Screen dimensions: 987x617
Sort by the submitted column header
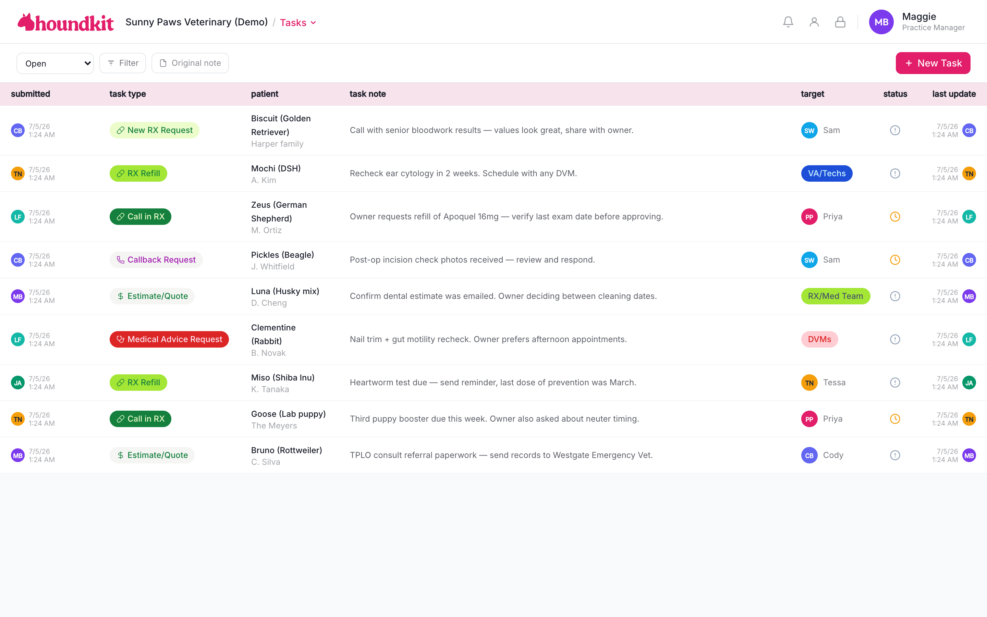[x=31, y=94]
